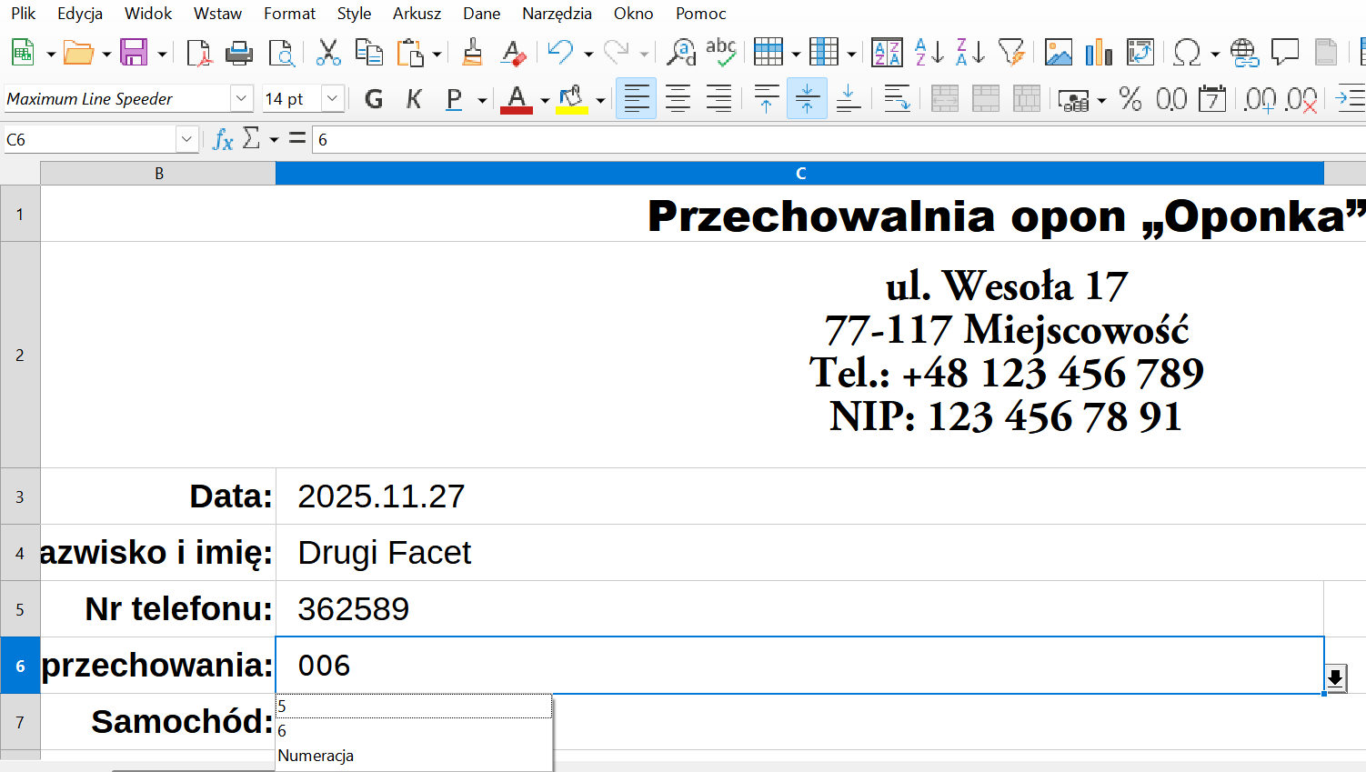
Task: Enable the AutoFilter funnel
Action: [1011, 53]
